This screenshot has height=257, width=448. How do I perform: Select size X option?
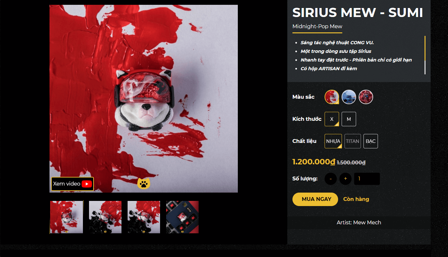[332, 119]
